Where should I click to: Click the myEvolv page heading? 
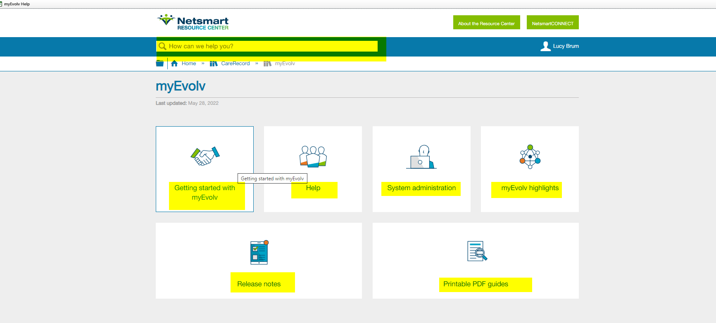tap(181, 86)
